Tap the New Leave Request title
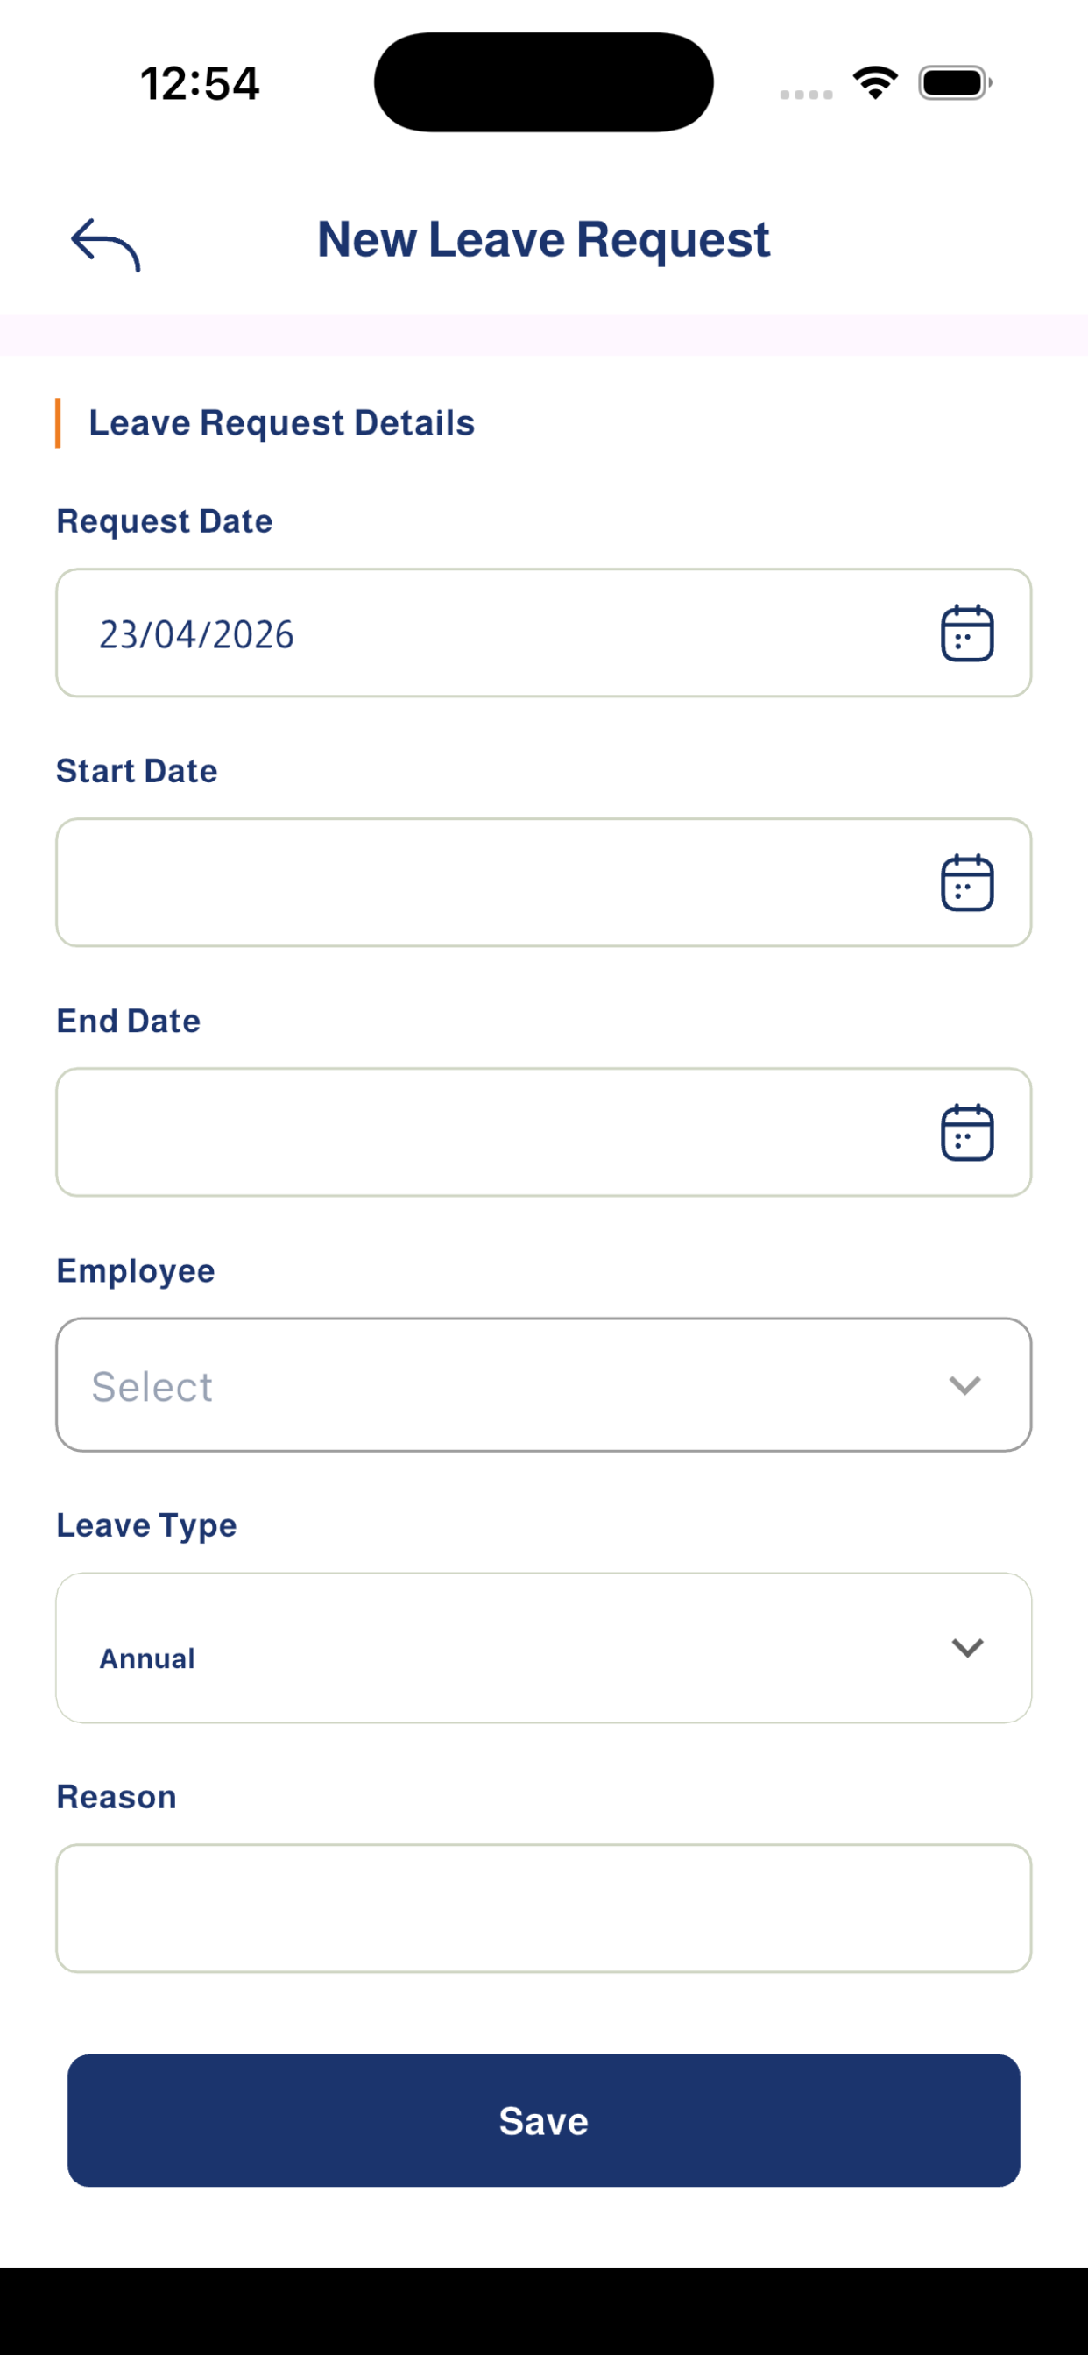The width and height of the screenshot is (1088, 2355). click(x=544, y=239)
